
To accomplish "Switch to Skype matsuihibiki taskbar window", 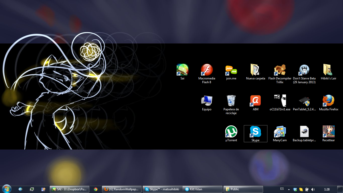I will [162, 189].
